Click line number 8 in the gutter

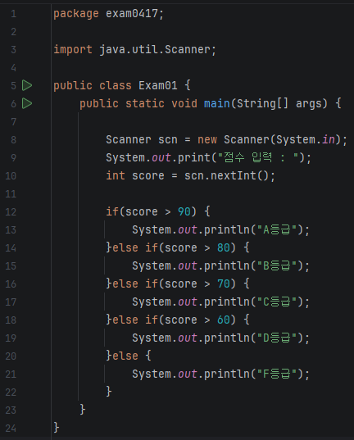point(13,140)
